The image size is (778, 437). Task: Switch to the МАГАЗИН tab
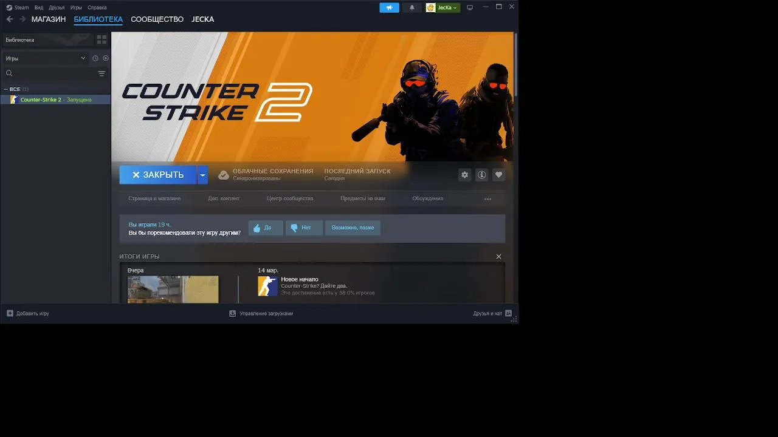pos(49,19)
